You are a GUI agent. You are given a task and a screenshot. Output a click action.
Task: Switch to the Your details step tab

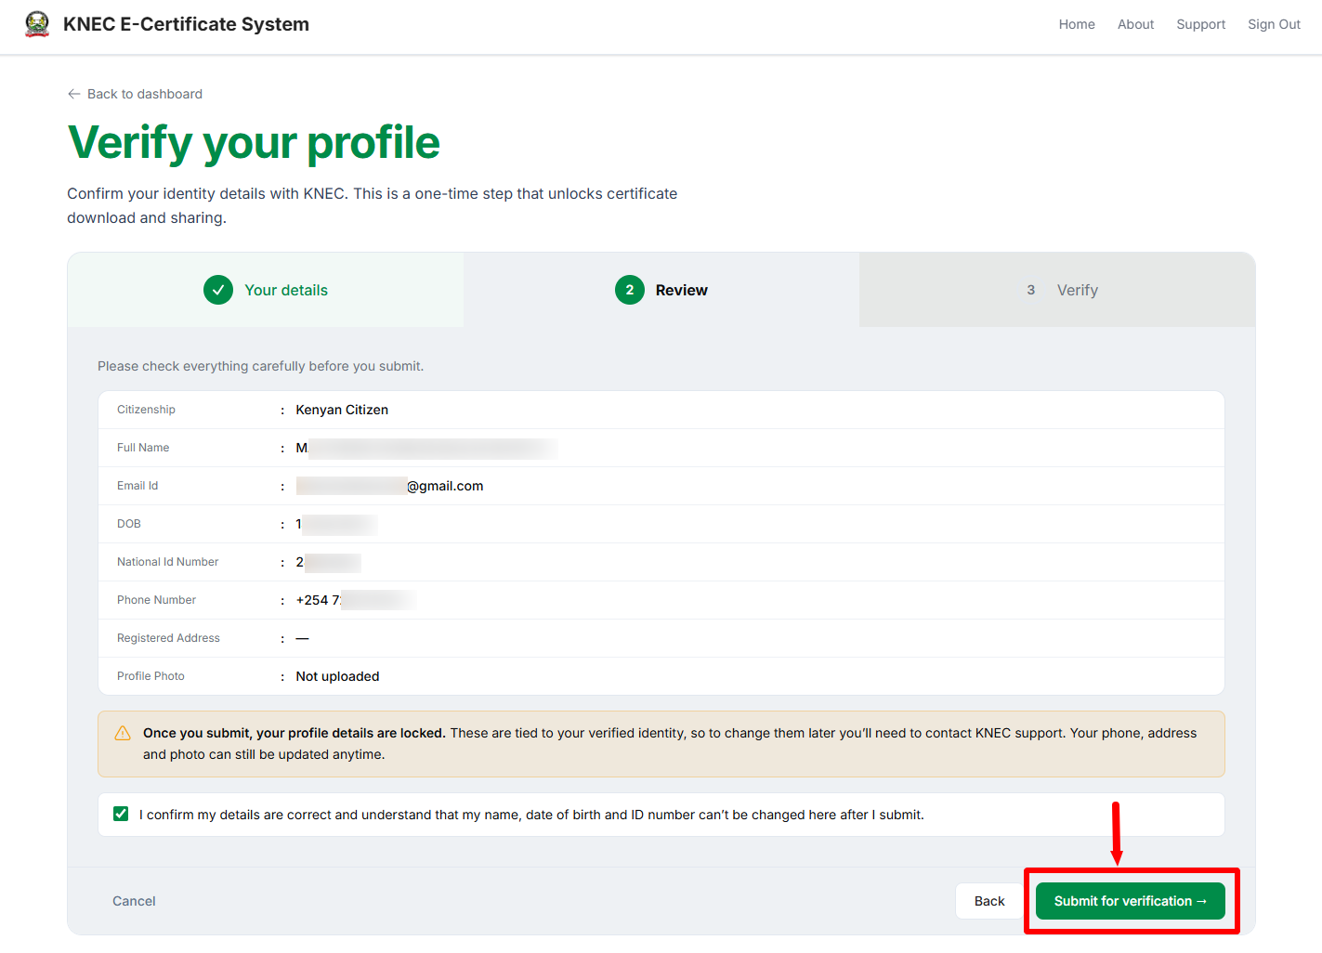266,290
